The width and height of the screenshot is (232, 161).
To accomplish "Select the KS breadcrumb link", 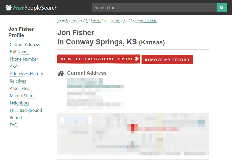I will coord(125,20).
